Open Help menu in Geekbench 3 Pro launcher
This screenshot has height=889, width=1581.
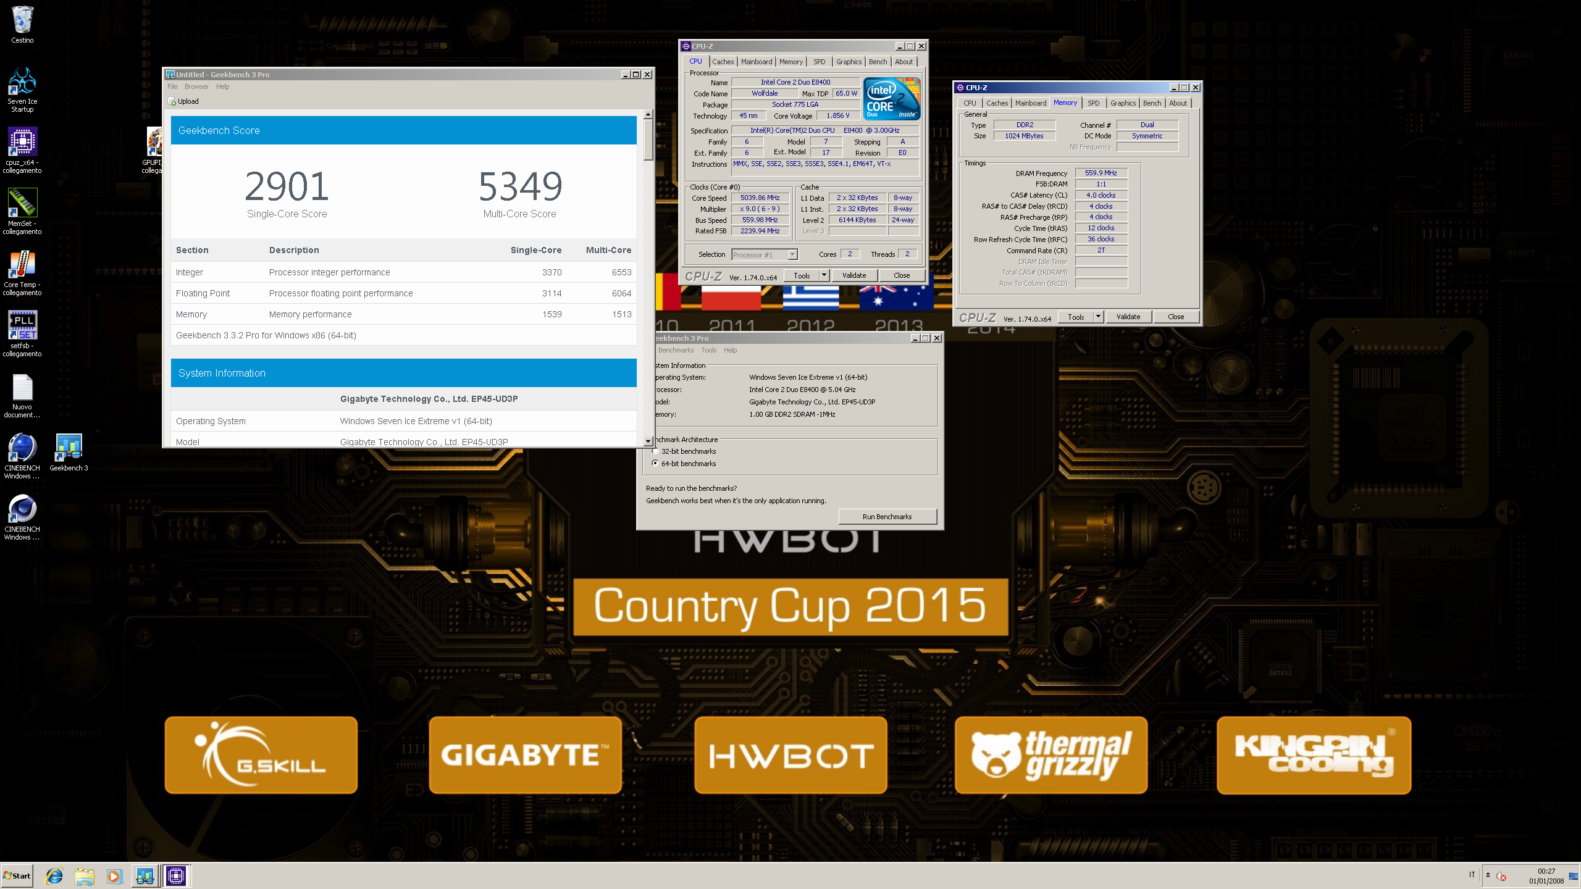click(731, 350)
